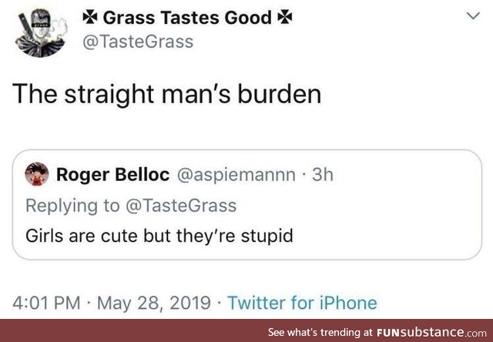Click the quoted text 'Girls are cute but they're stupid'
Screen dimensions: 493x342
(x=160, y=235)
